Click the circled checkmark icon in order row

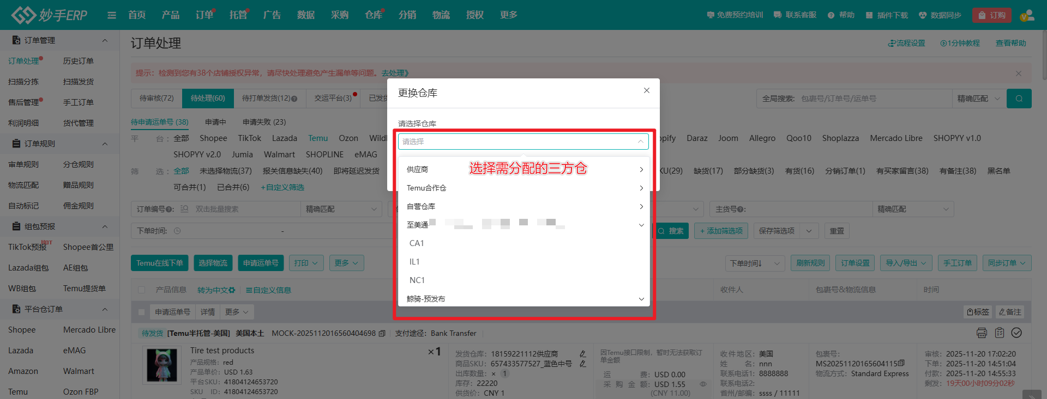[x=1016, y=333]
